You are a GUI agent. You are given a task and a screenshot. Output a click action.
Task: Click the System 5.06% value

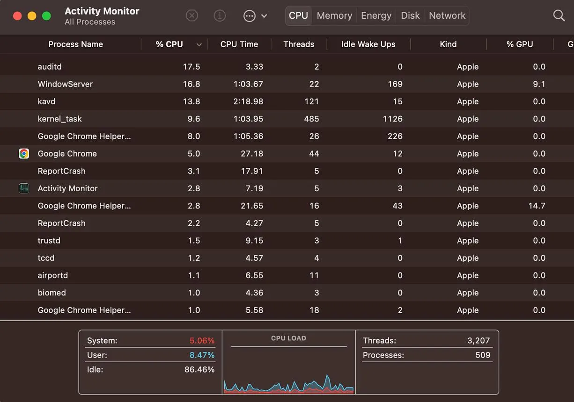click(202, 341)
